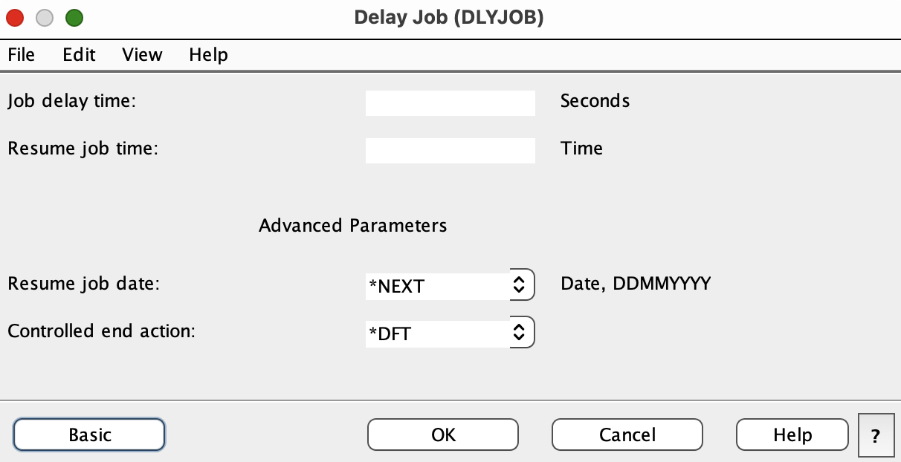The width and height of the screenshot is (901, 462).
Task: Select the *DFT controlled end action field
Action: click(436, 334)
